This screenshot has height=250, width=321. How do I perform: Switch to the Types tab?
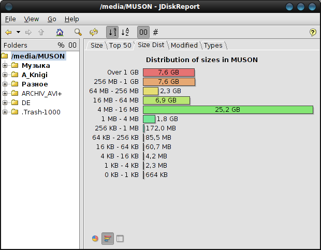point(213,45)
